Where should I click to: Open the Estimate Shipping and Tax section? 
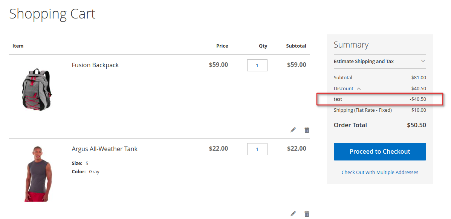(380, 62)
